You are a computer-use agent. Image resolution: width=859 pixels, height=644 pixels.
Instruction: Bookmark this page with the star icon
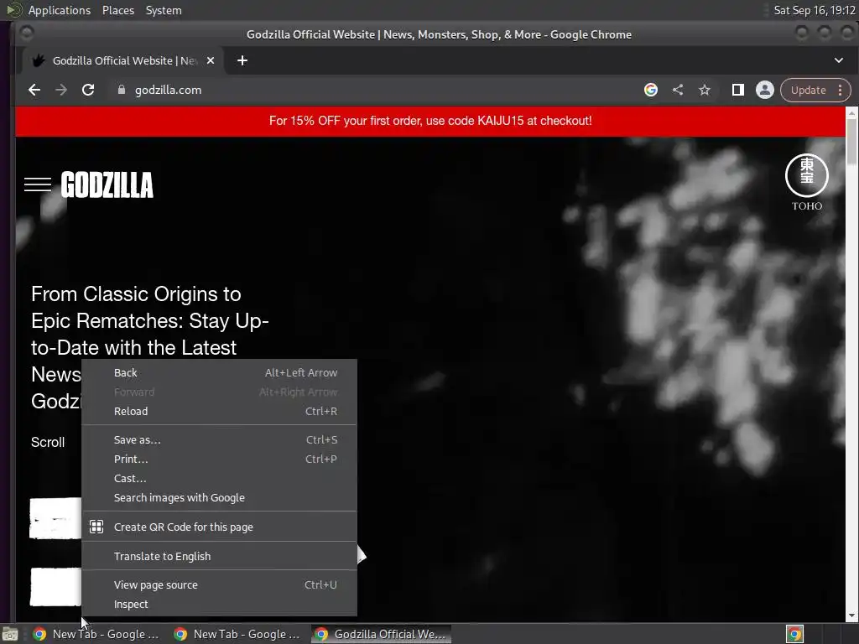(x=705, y=90)
